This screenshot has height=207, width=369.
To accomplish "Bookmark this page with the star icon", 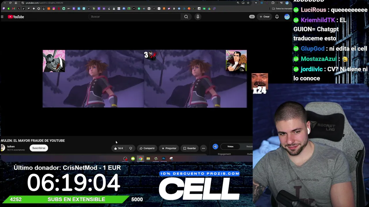I will (x=248, y=3).
